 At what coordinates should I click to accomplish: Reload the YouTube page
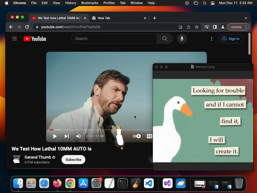27,27
